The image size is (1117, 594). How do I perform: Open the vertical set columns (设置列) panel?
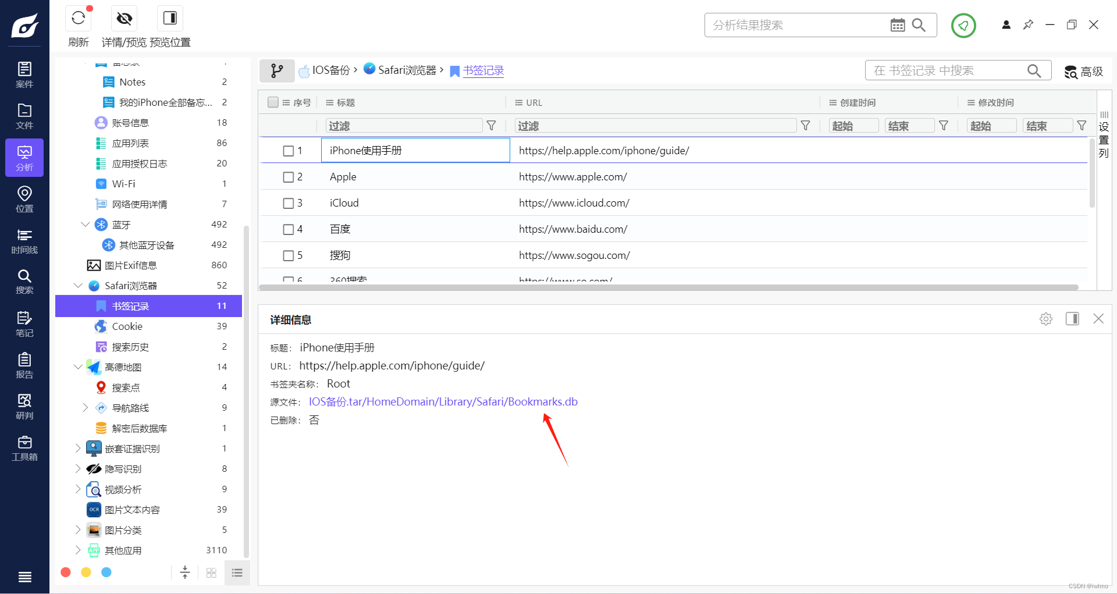[x=1104, y=135]
